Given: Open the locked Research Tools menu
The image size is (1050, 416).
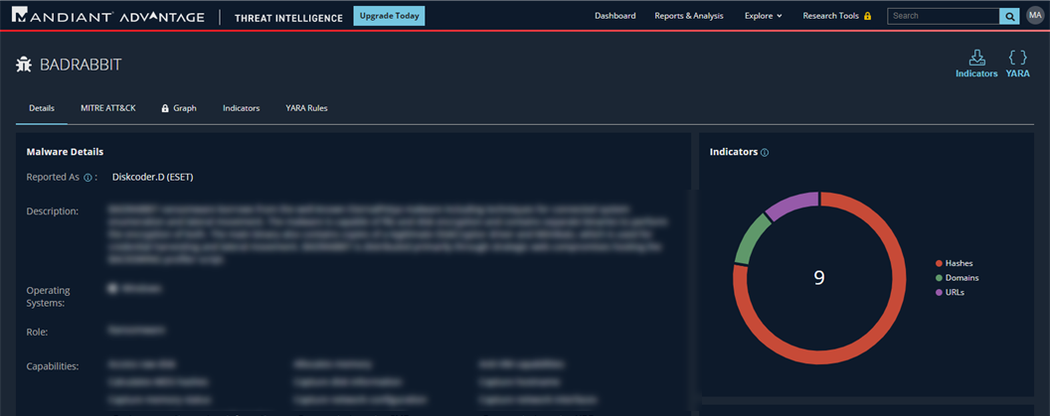Looking at the screenshot, I should (837, 16).
